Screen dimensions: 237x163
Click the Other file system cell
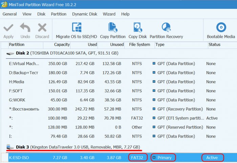[137, 127]
